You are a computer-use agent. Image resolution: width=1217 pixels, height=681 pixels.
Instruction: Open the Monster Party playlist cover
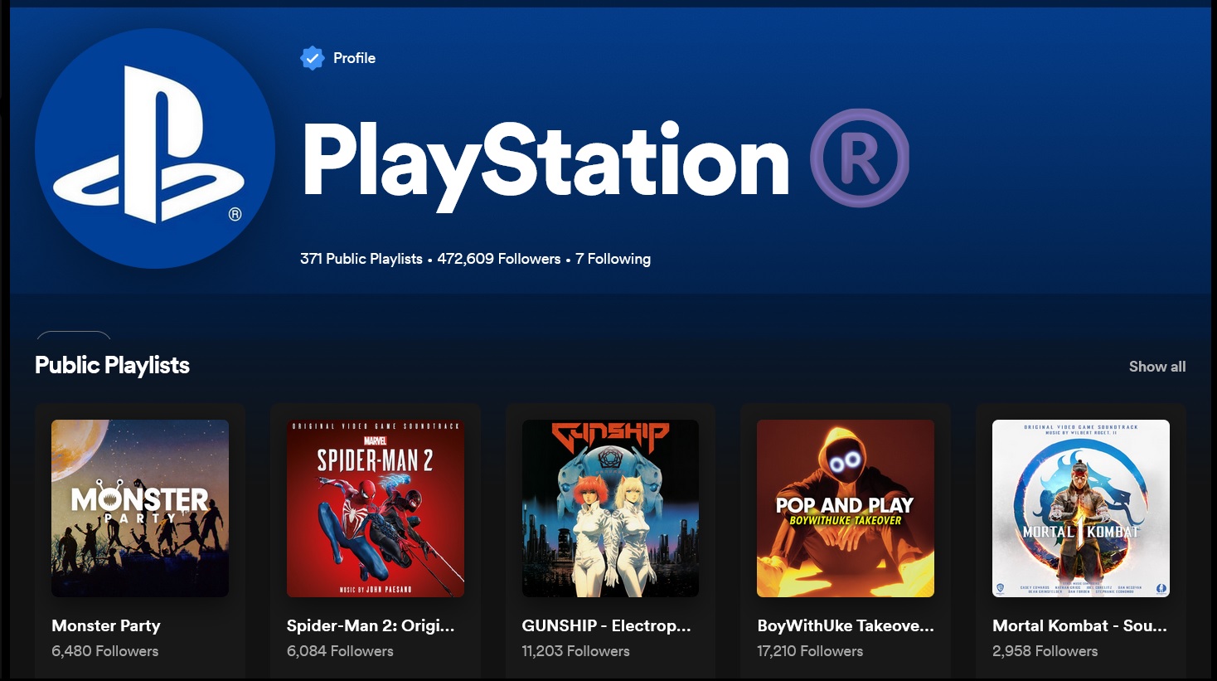pos(140,508)
